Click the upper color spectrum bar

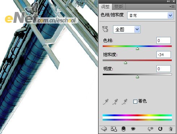pyautogui.click(x=137, y=115)
